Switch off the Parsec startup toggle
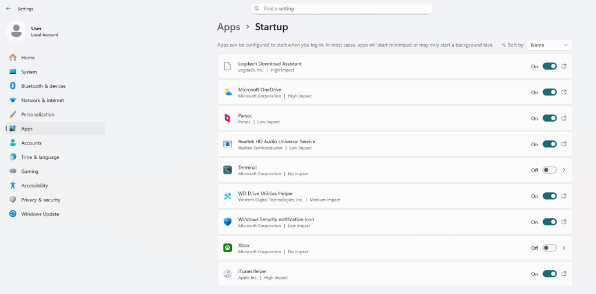Viewport: 596px width, 294px height. (x=549, y=118)
